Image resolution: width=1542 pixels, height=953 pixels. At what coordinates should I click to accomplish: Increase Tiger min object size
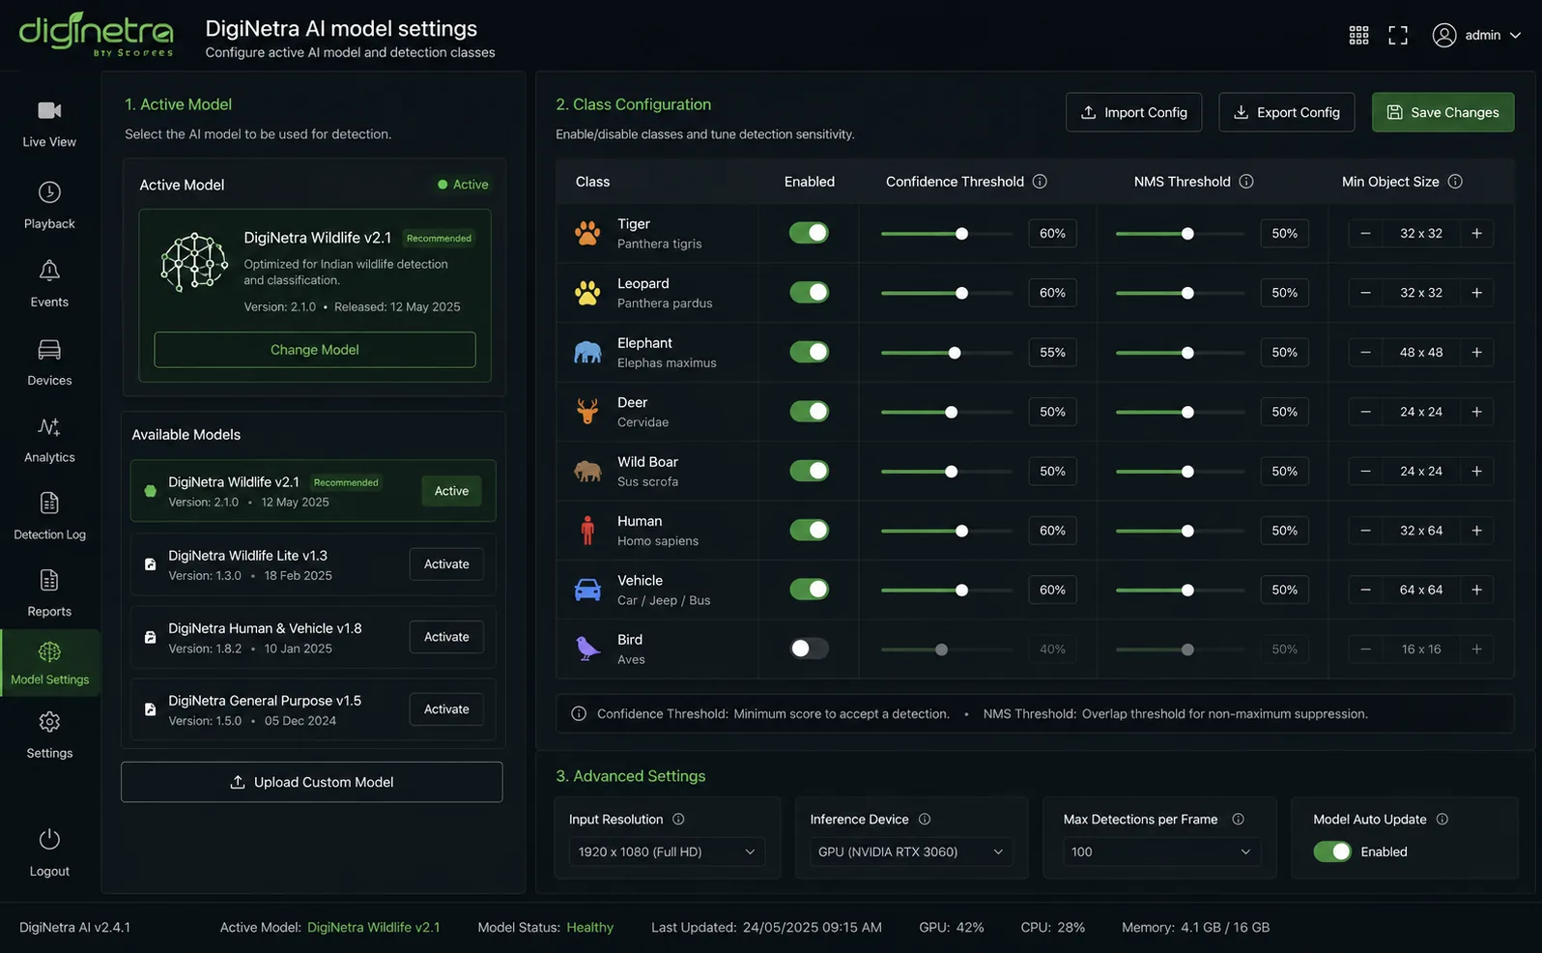coord(1476,233)
